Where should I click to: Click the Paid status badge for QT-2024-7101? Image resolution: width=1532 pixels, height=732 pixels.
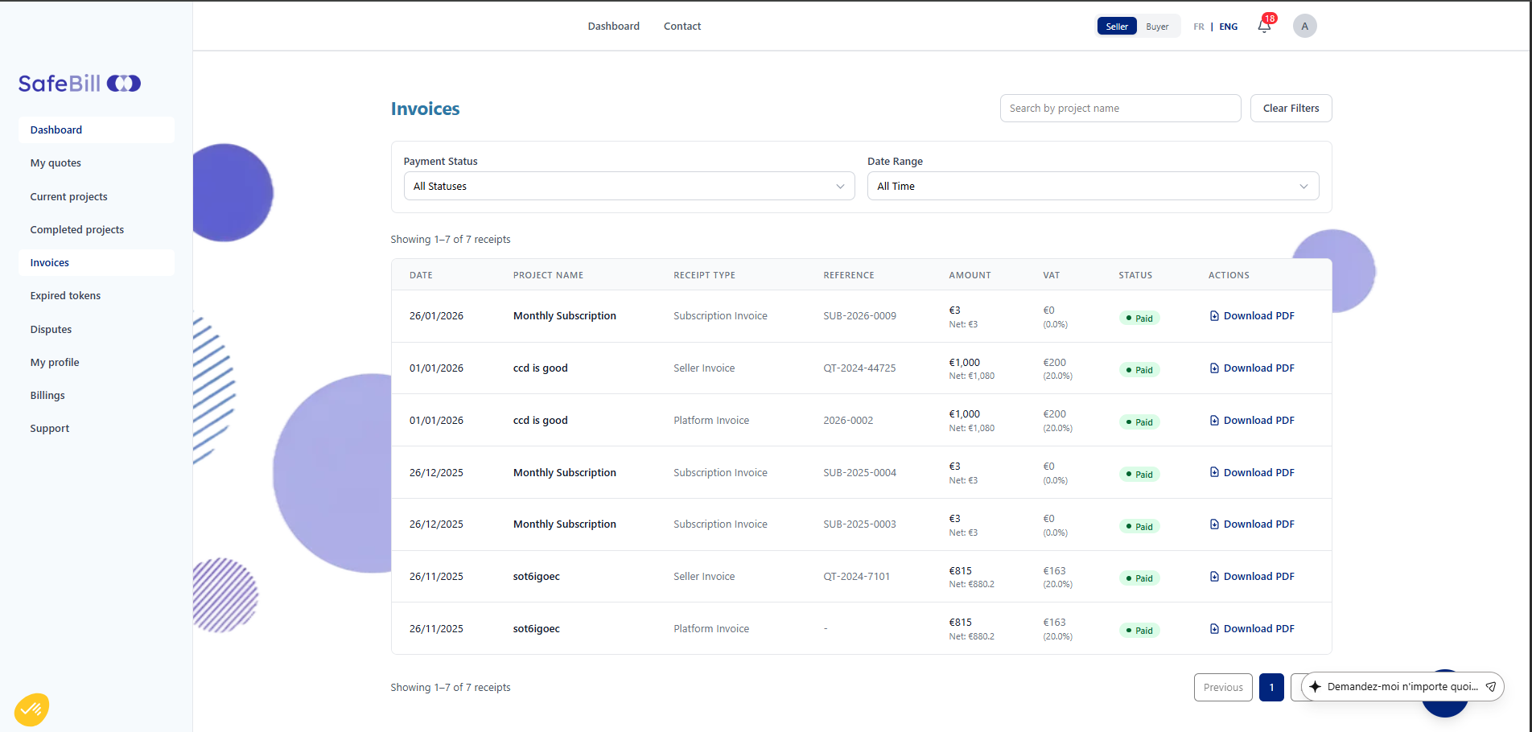tap(1139, 578)
